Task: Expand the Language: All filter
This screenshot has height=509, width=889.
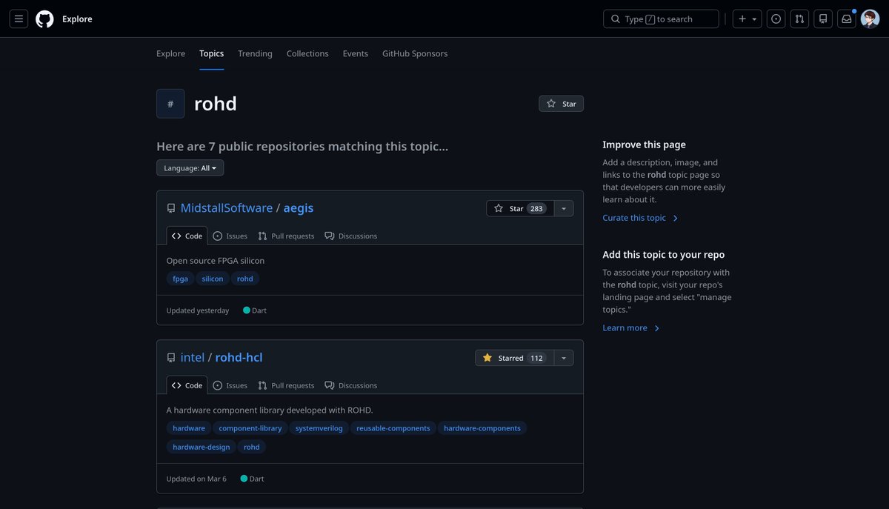Action: 190,168
